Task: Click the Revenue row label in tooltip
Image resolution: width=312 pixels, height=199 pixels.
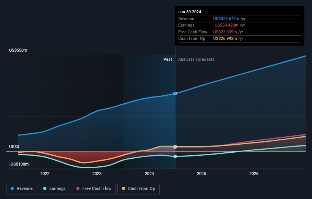Action: (x=186, y=19)
